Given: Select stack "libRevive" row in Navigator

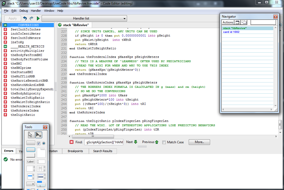Looking at the screenshot, I should pos(247,28).
